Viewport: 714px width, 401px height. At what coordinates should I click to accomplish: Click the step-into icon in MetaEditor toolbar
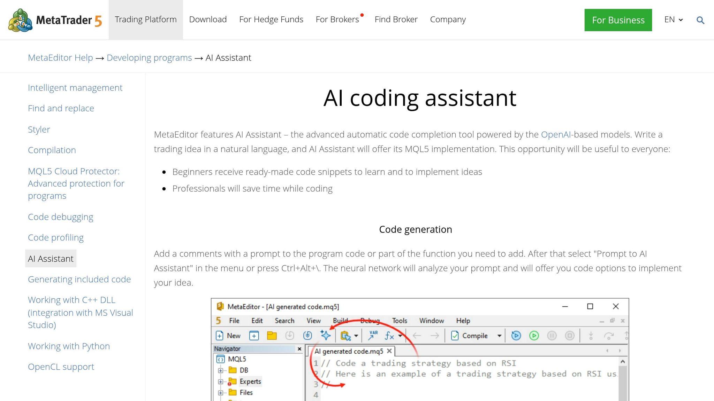[591, 336]
